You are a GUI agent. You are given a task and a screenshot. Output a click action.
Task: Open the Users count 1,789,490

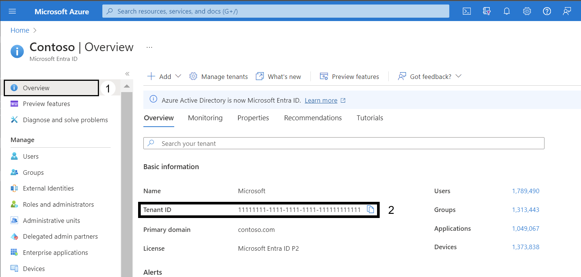click(x=526, y=191)
